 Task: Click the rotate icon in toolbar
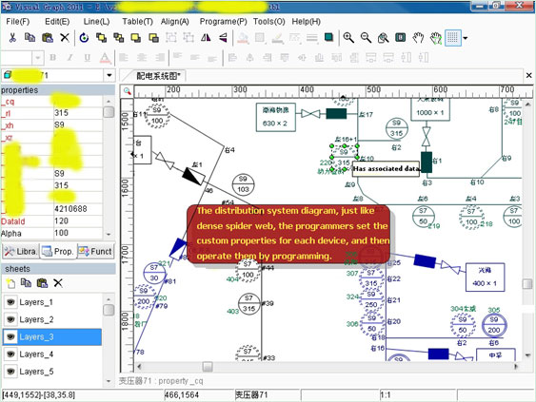pos(84,37)
